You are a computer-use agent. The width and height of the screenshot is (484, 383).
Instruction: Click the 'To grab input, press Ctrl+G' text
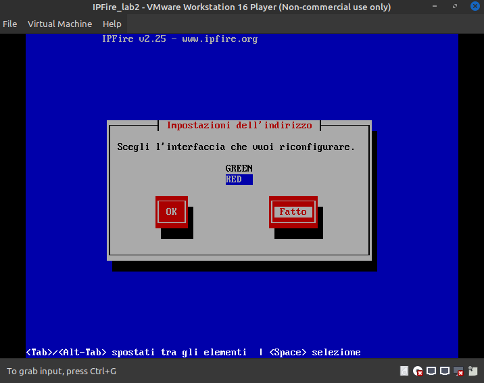(62, 372)
